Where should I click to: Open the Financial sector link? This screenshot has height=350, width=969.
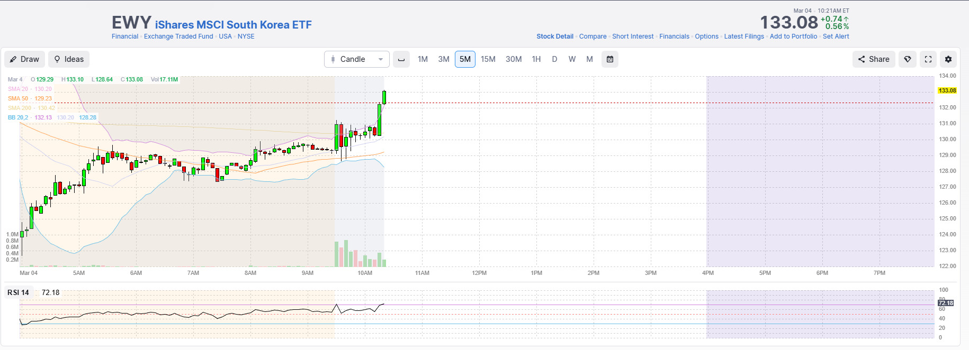[125, 36]
